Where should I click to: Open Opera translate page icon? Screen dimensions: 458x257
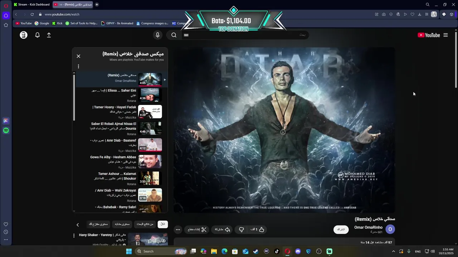[398, 14]
